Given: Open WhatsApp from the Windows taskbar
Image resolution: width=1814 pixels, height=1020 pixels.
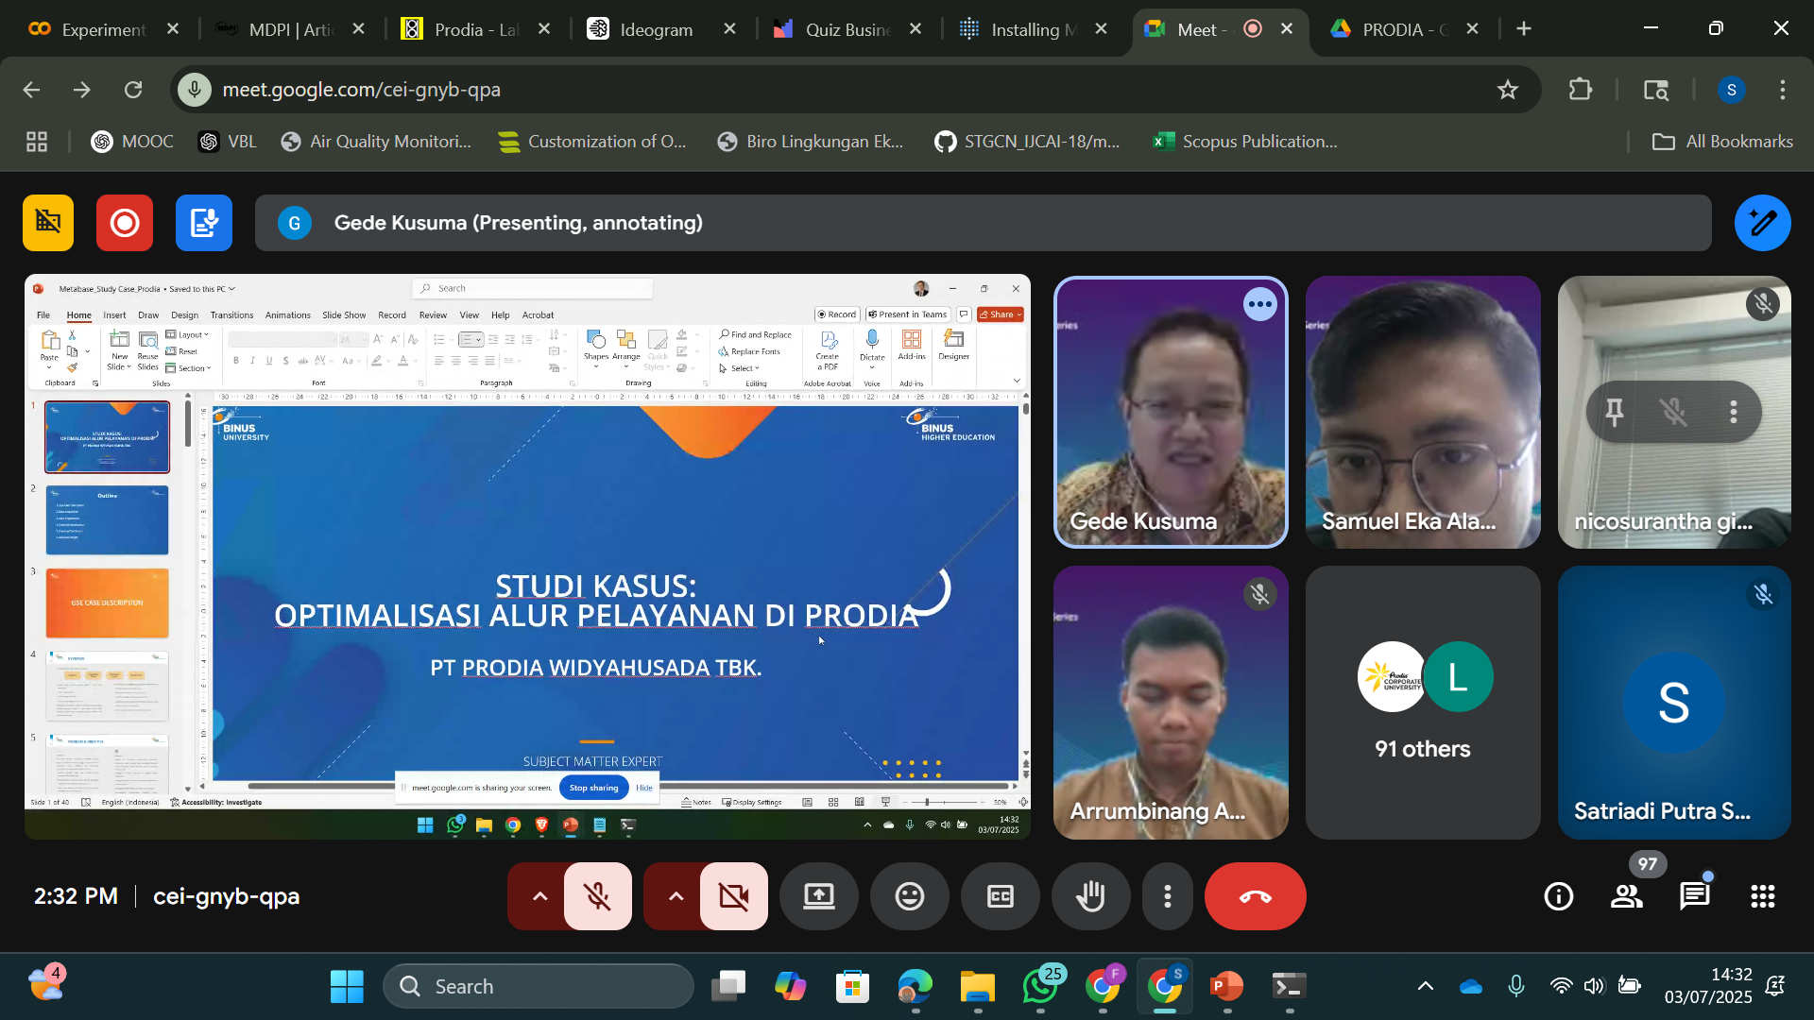Looking at the screenshot, I should tap(1040, 987).
